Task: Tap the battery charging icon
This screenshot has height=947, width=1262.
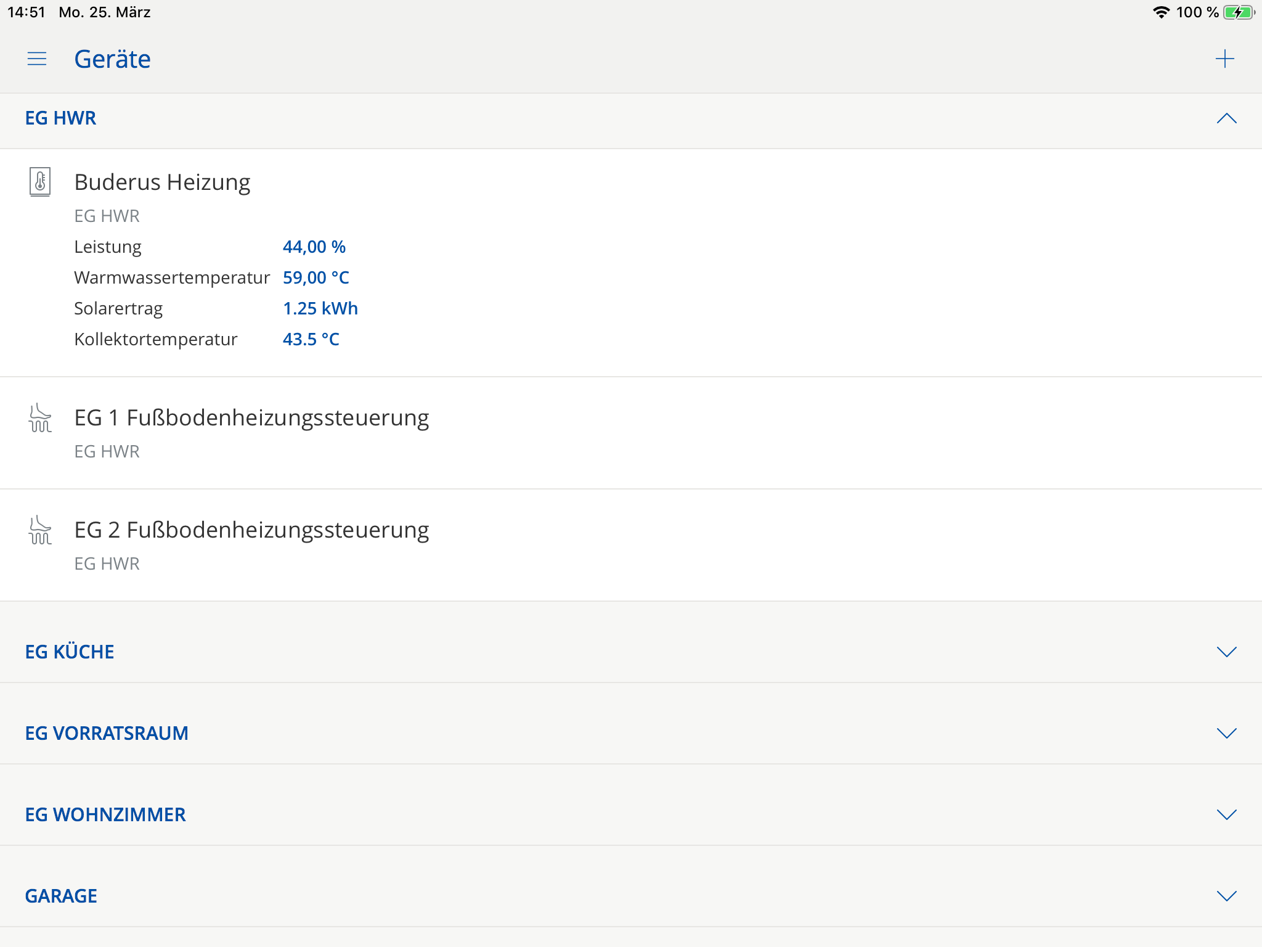Action: [1238, 12]
